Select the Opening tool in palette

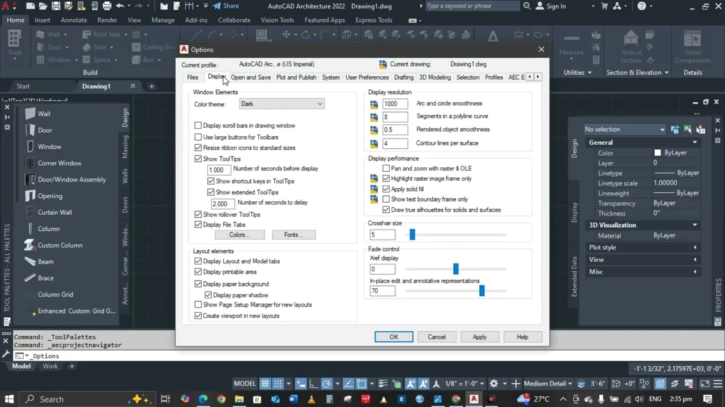point(43,196)
